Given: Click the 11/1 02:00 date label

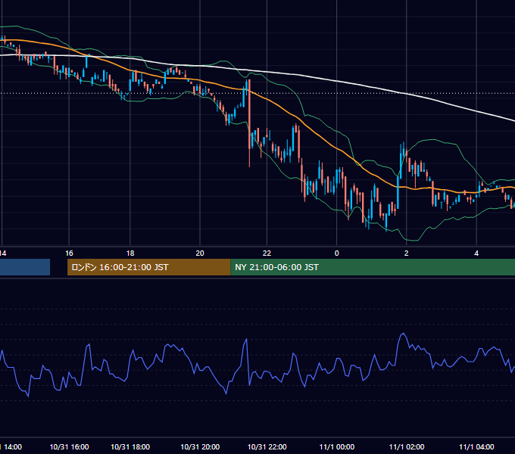Looking at the screenshot, I should pos(407,446).
